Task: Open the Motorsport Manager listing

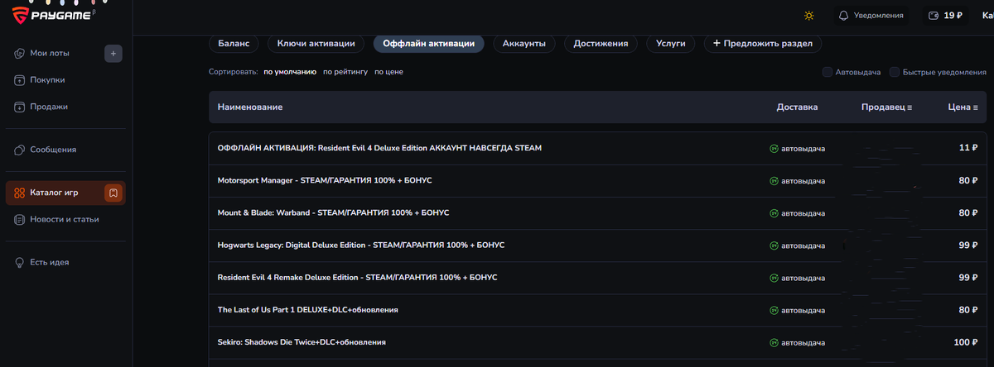Action: point(325,180)
